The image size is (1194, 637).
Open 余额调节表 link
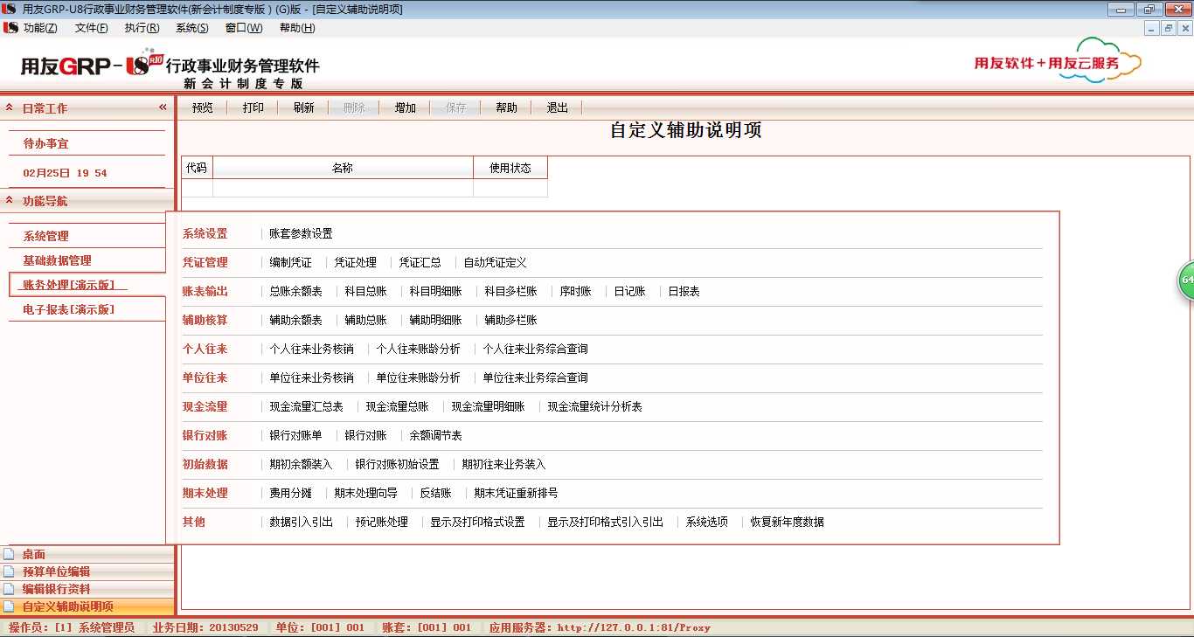coord(435,436)
